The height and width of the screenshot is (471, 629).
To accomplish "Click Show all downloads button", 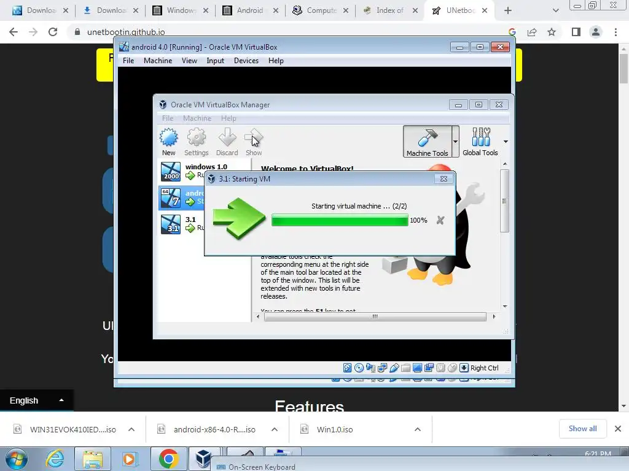I will tap(582, 429).
